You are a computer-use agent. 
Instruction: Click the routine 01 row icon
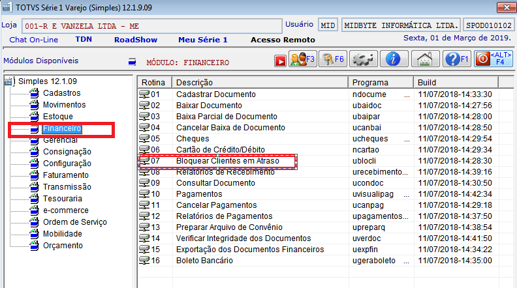(144, 94)
